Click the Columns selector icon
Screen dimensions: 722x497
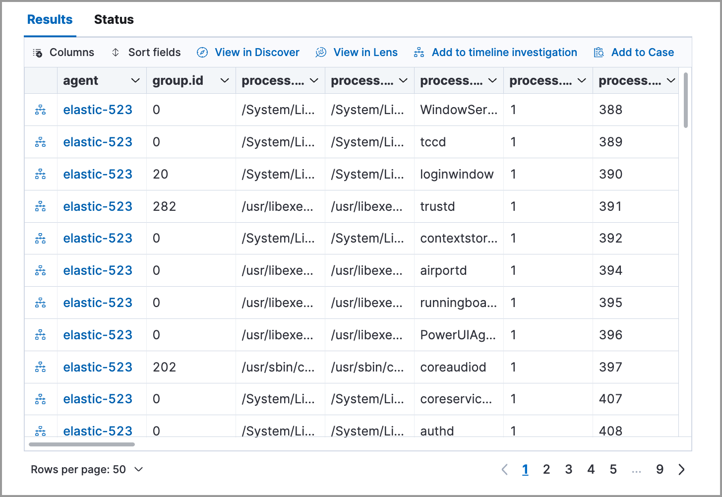click(38, 52)
